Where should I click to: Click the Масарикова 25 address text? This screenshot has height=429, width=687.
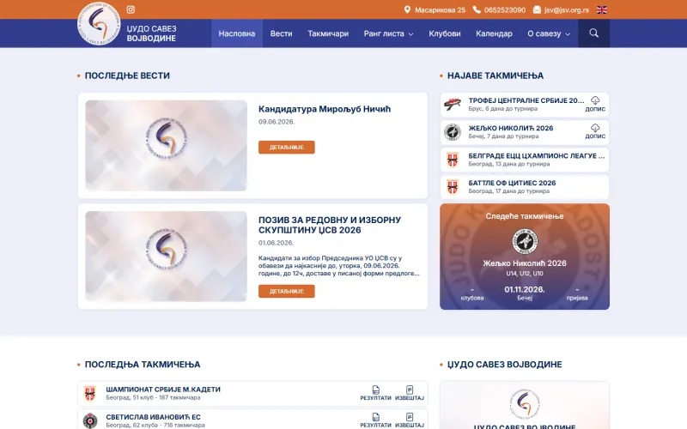(440, 9)
